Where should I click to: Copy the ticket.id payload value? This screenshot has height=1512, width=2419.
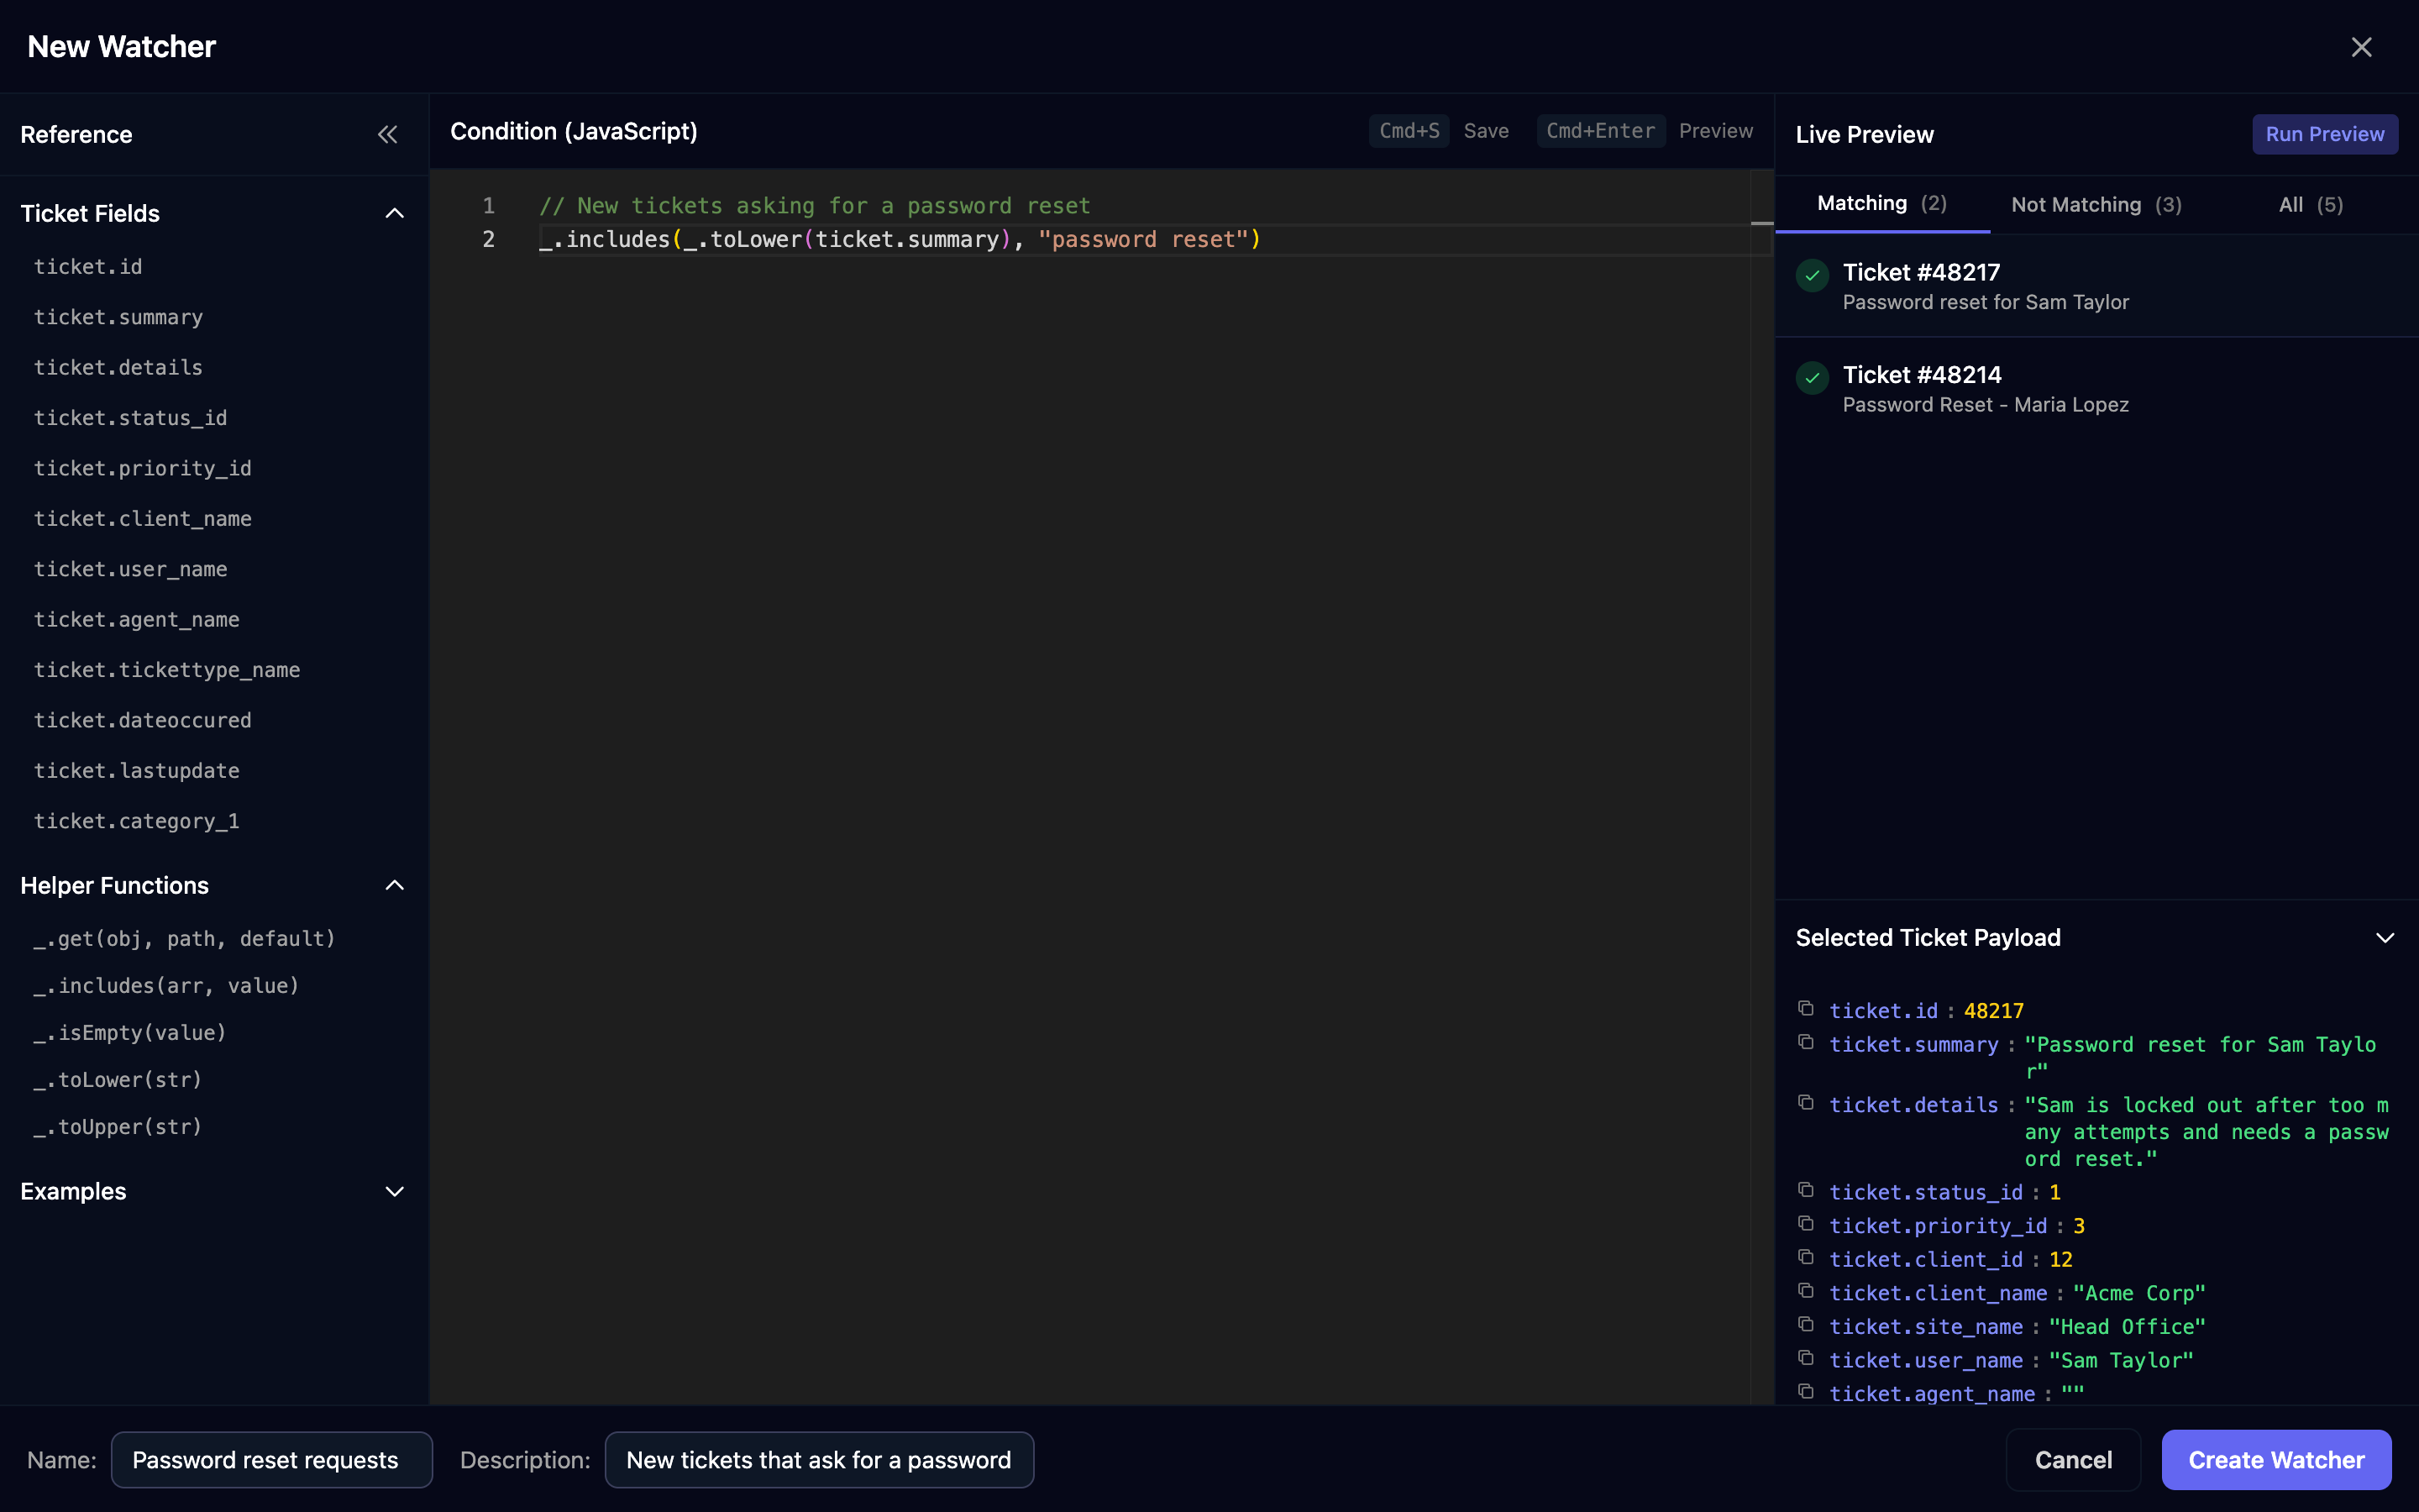[x=1805, y=1008]
